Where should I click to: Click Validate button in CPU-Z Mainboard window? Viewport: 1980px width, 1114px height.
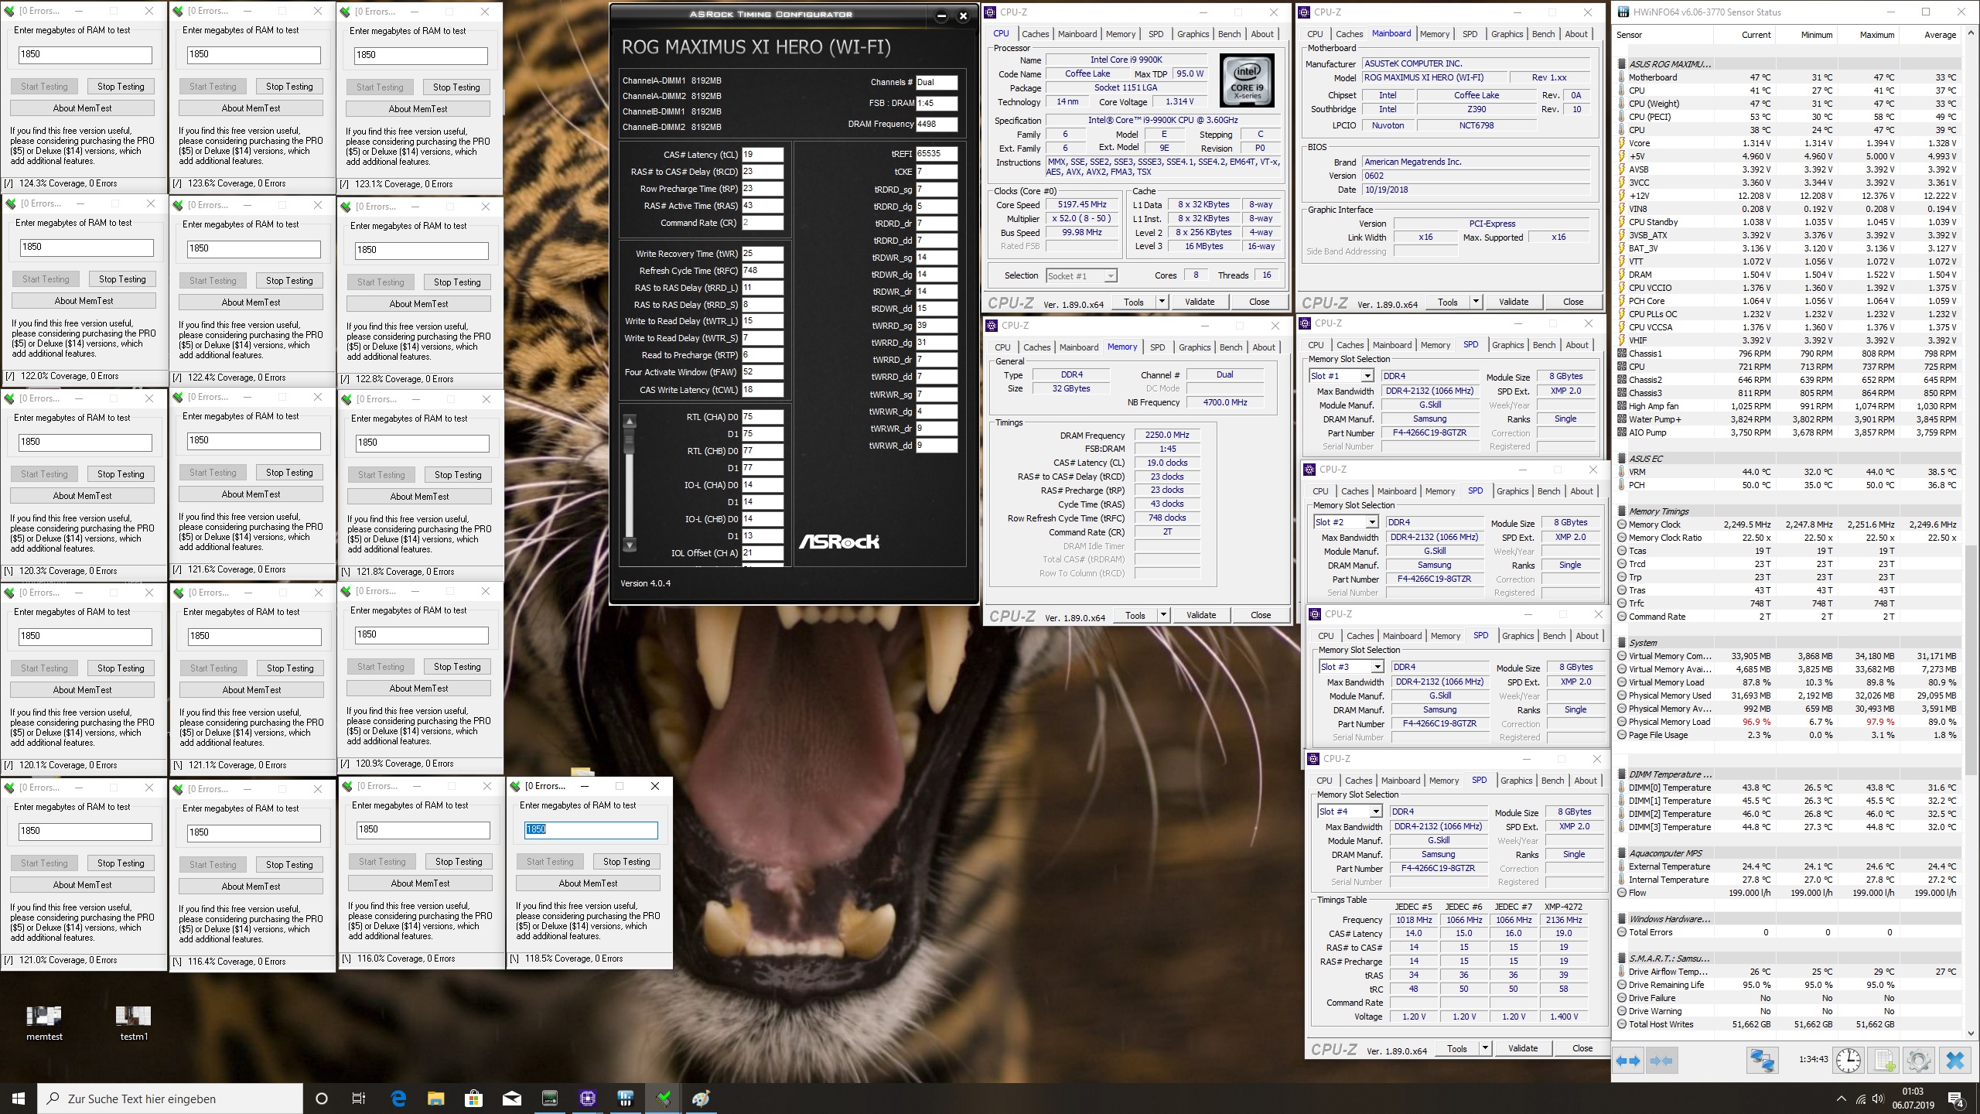tap(1513, 302)
